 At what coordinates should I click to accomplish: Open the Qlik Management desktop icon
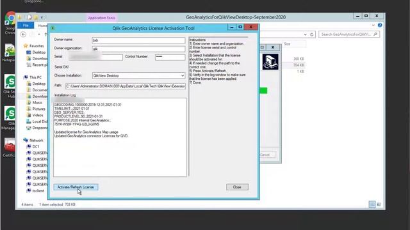click(10, 118)
